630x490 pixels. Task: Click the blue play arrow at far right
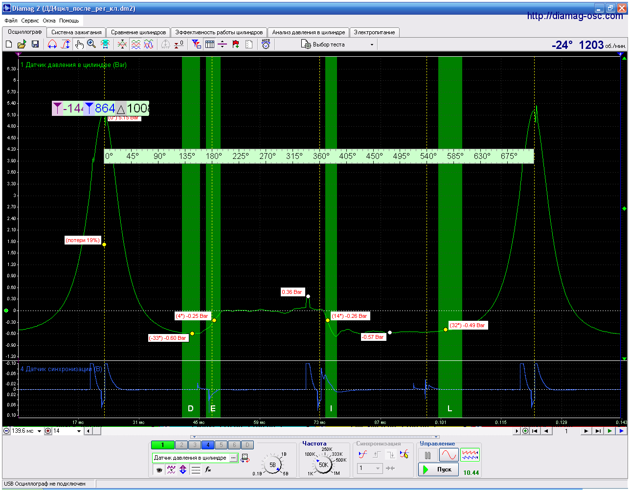[621, 431]
